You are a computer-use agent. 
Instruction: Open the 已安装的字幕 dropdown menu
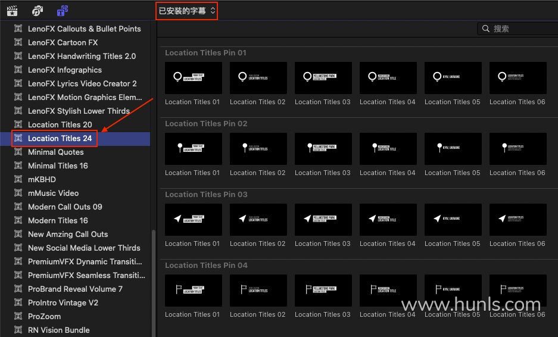point(187,11)
